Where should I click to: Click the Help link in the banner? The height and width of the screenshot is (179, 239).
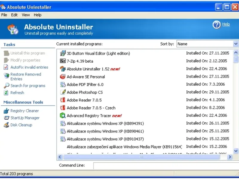point(226,24)
